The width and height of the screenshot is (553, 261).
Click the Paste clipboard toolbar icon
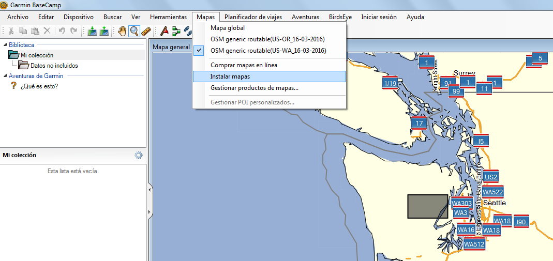coord(35,31)
